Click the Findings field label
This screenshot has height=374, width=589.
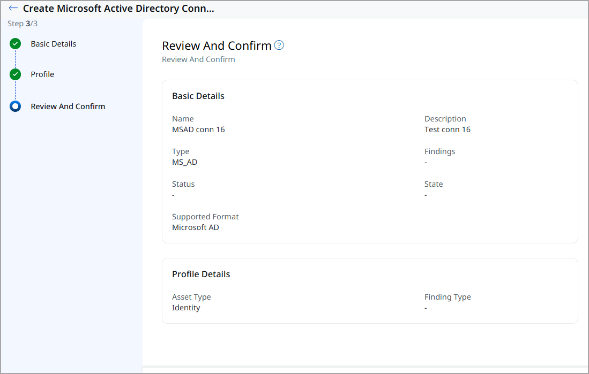439,151
